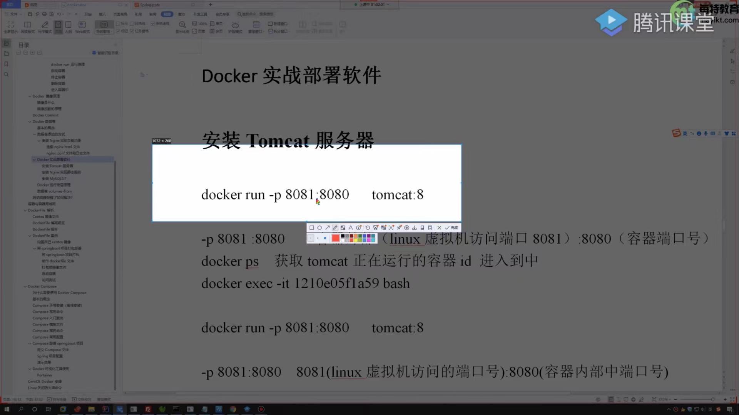
Task: Switch to the Spring.pptx document tab
Action: (150, 5)
